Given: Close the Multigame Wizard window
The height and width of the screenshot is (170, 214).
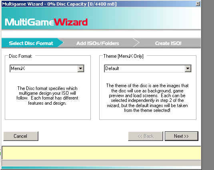Looking at the screenshot, I should click(198, 4).
